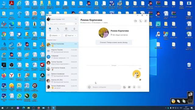Open Microsoft Edge from the taskbar
The height and width of the screenshot is (110, 195).
click(23, 108)
